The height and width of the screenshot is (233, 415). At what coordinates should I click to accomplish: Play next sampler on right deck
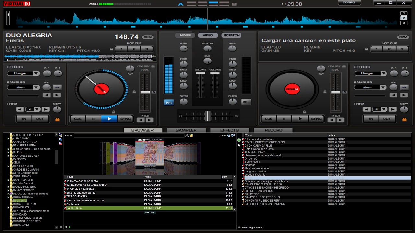pos(404,95)
